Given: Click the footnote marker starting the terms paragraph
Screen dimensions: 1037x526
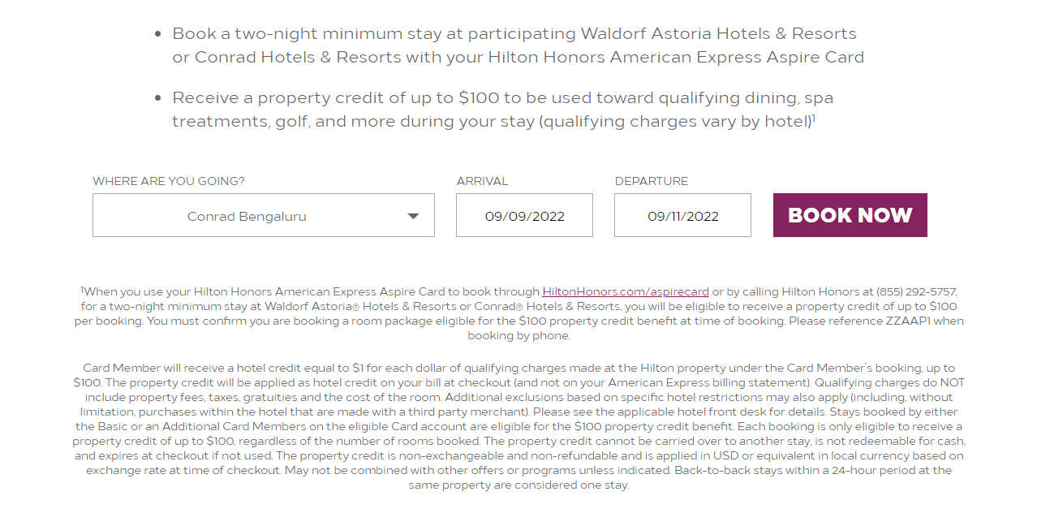Looking at the screenshot, I should point(82,289).
